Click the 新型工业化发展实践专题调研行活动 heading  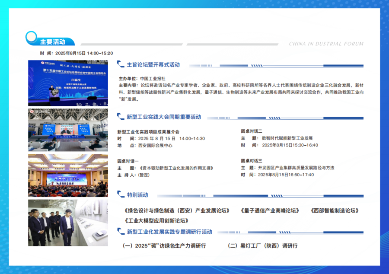pos(169,232)
